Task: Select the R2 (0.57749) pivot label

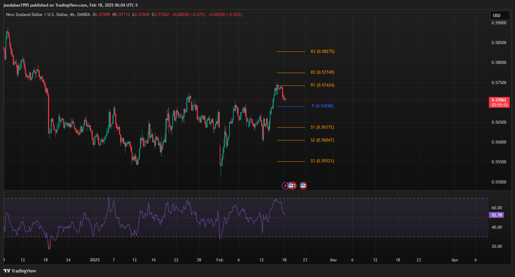Action: [x=322, y=72]
